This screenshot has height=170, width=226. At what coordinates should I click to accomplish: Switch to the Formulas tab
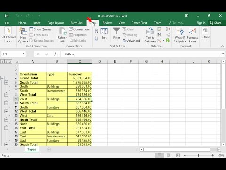coord(76,23)
